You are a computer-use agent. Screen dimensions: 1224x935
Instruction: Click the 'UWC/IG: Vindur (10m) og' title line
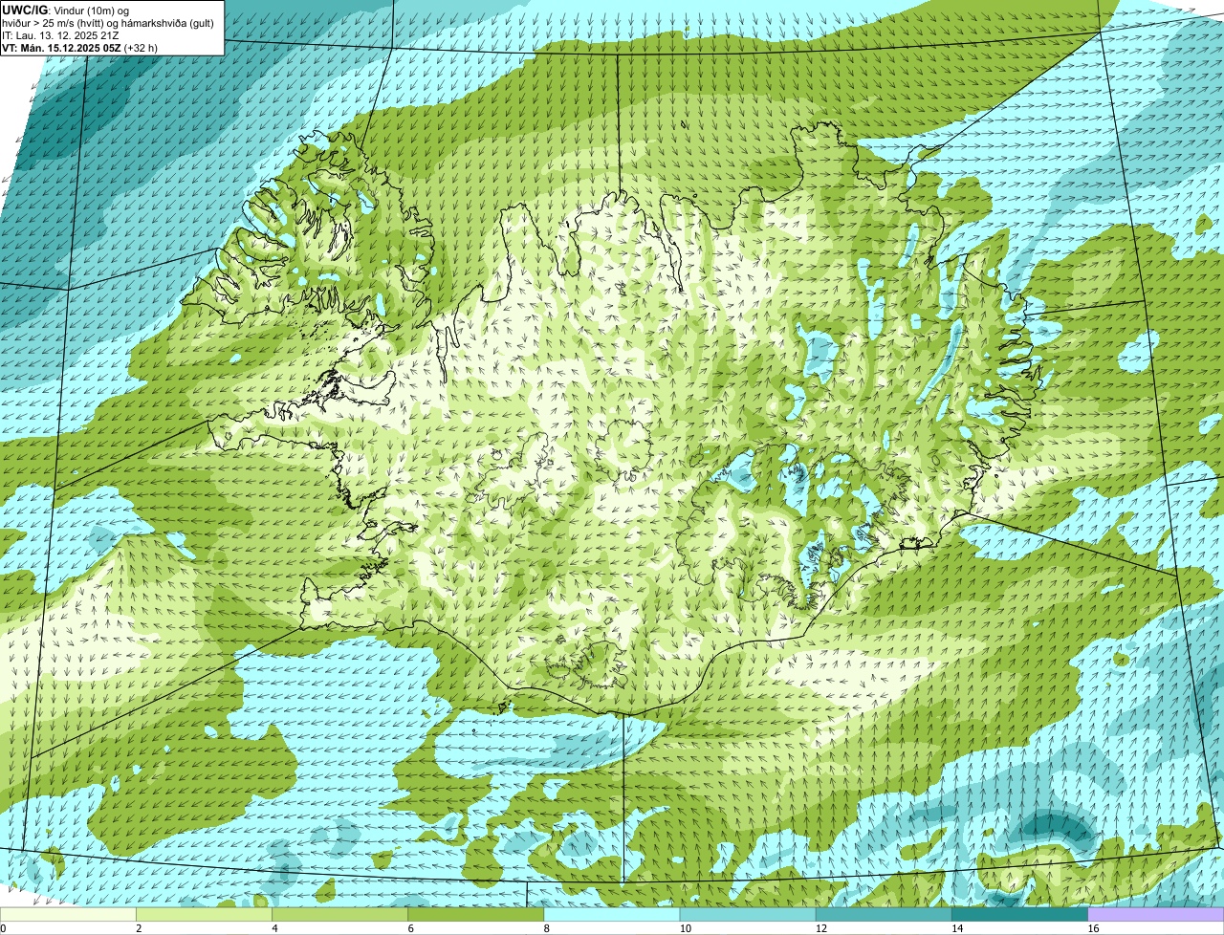click(66, 10)
